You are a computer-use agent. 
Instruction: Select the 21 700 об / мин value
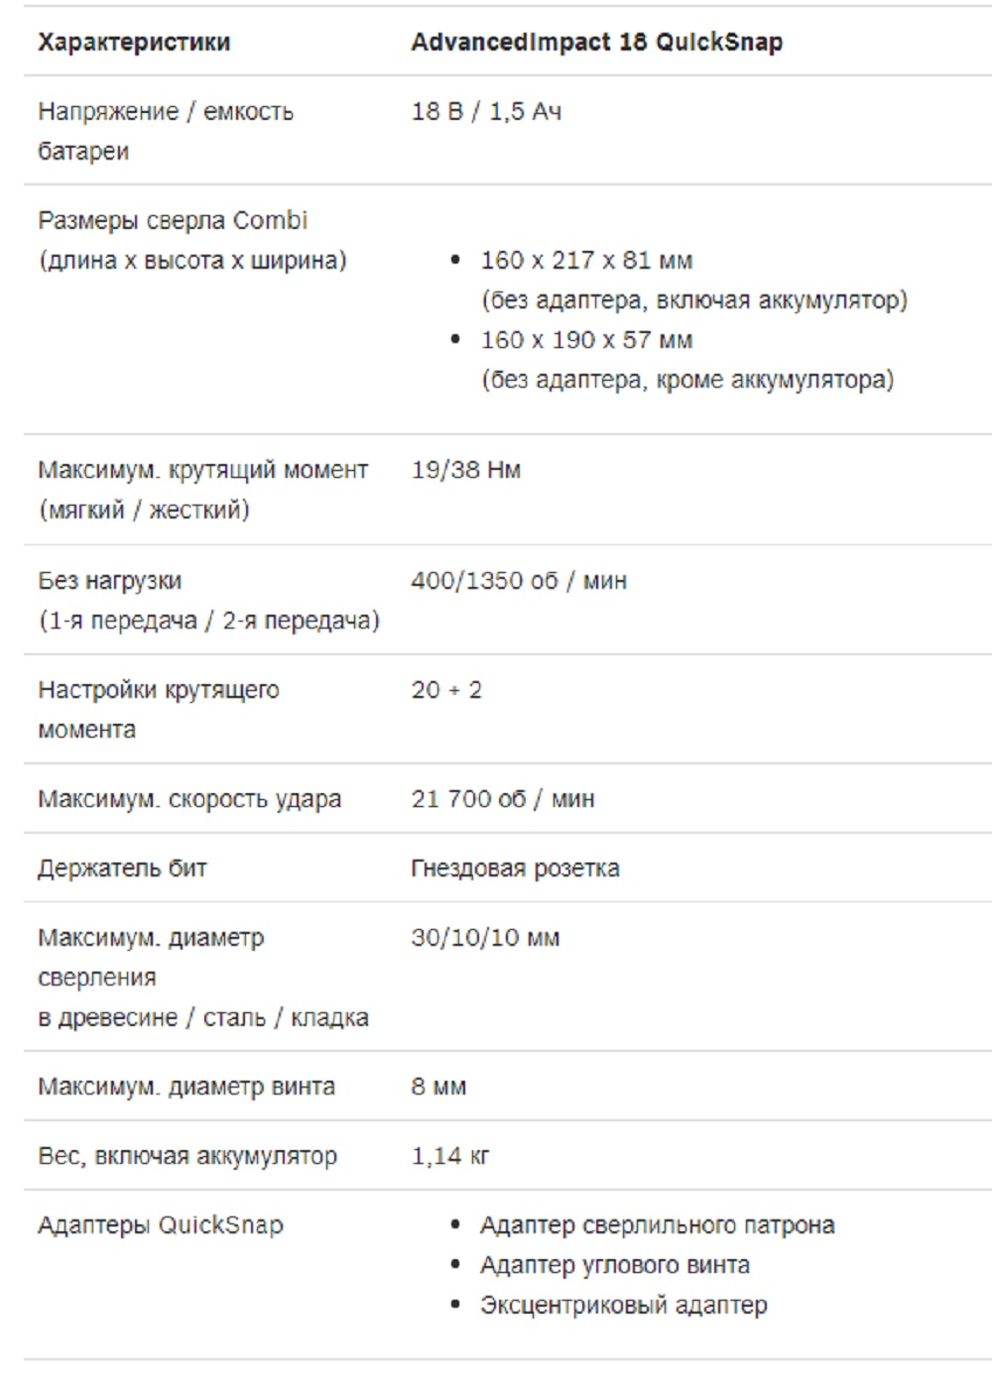coord(503,798)
